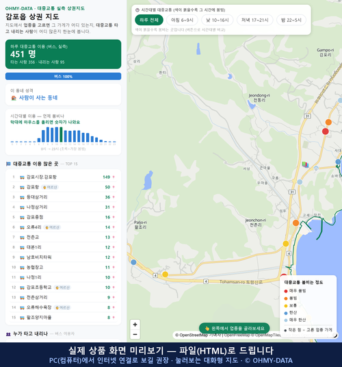The image size is (342, 367).
Task: Click the orange 붐빔 legend swatch
Action: pyautogui.click(x=286, y=299)
